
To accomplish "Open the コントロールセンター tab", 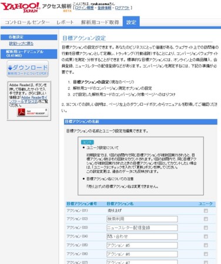I will click(x=27, y=22).
